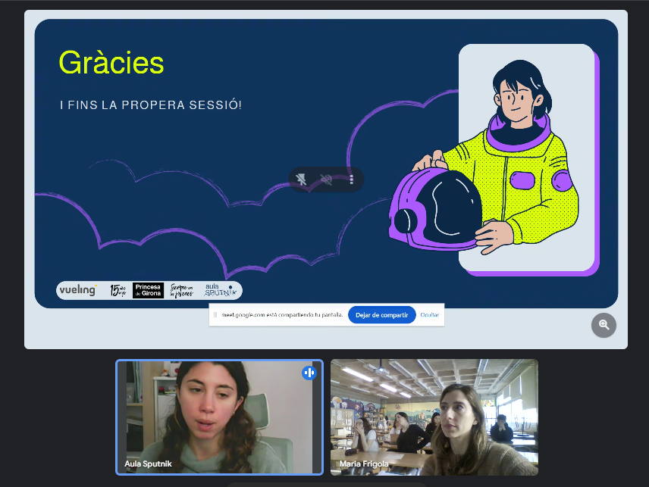Click the Vueling logo on the slide
Screen dimensions: 649x487
pos(78,290)
